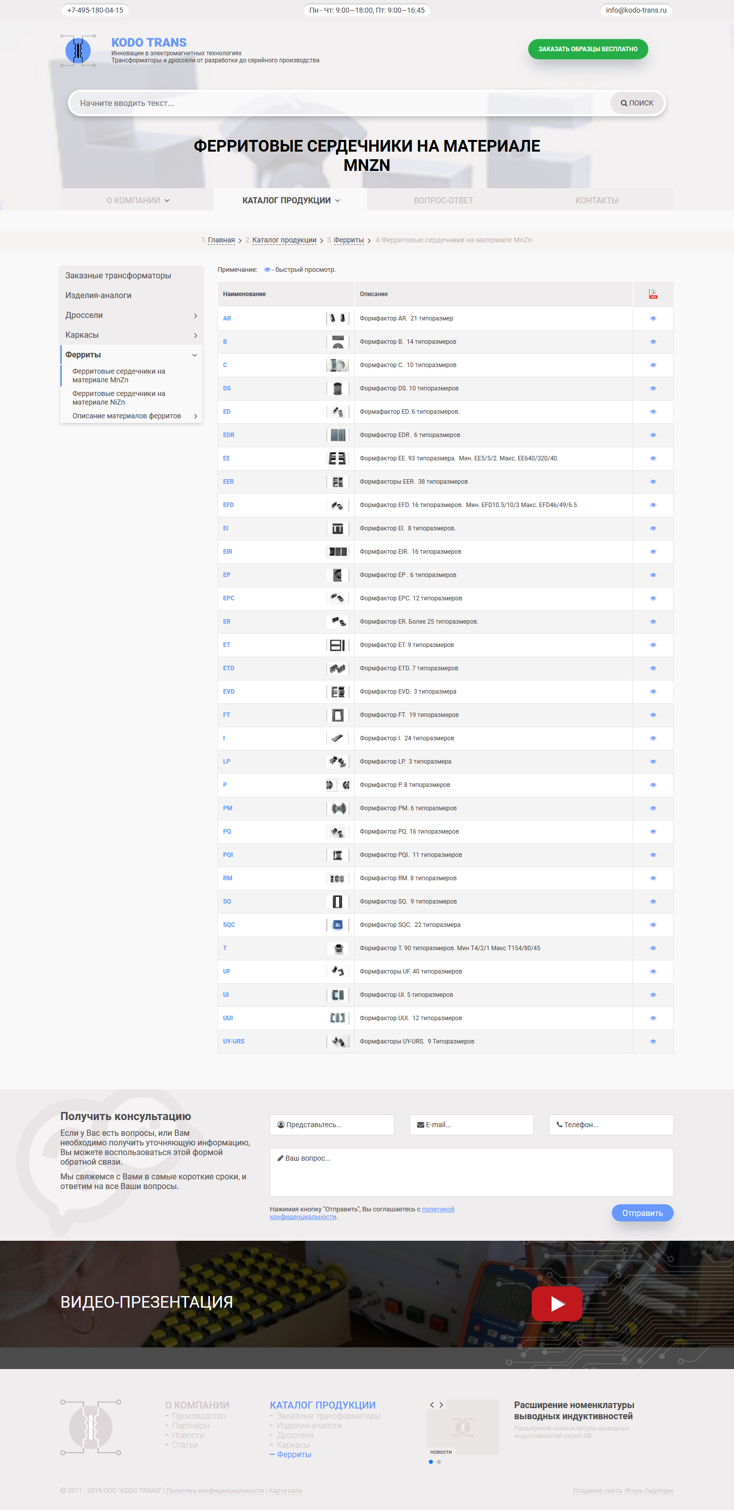Select the first news carousel dot
The image size is (734, 1510).
(x=430, y=1461)
